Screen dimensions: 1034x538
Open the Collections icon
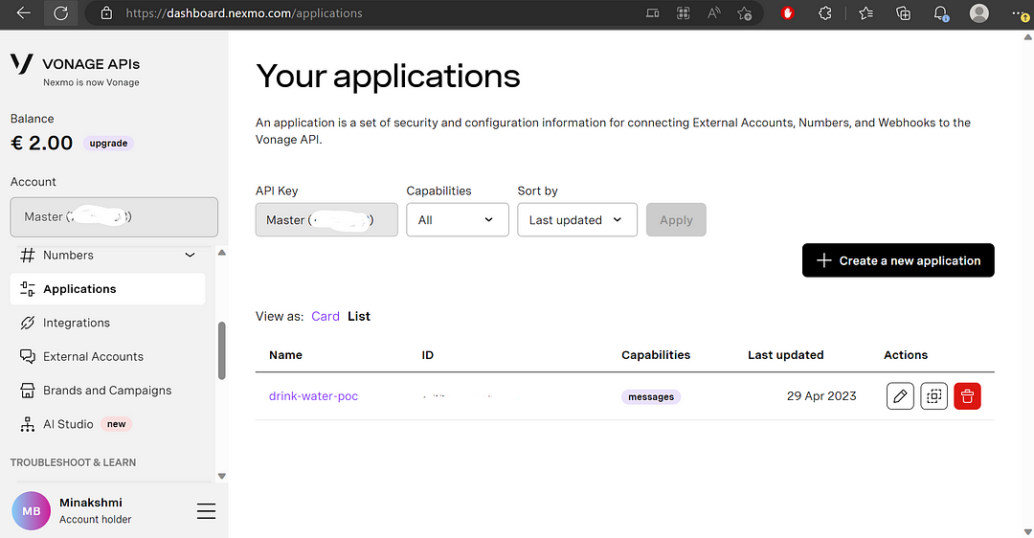click(x=904, y=13)
